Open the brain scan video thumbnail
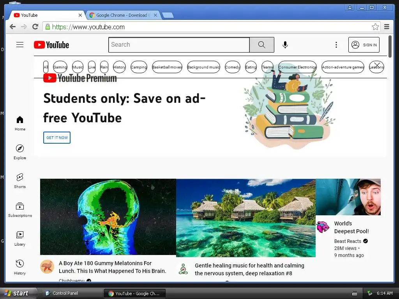399x299 pixels. coord(108,217)
